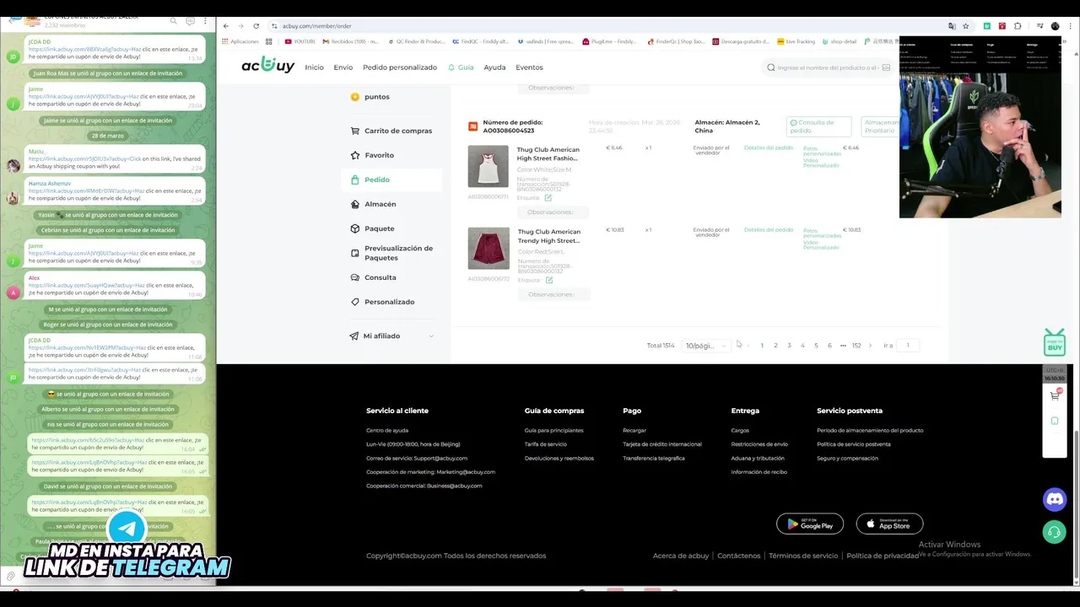Go to Pedido personalizado in top navigation

[400, 67]
